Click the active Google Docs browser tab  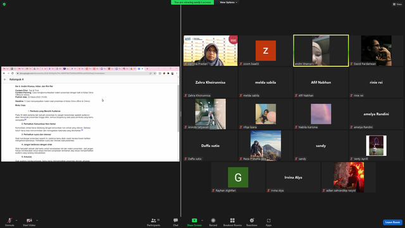[140, 69]
